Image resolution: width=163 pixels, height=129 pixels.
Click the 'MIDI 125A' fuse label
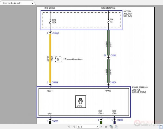point(54,21)
